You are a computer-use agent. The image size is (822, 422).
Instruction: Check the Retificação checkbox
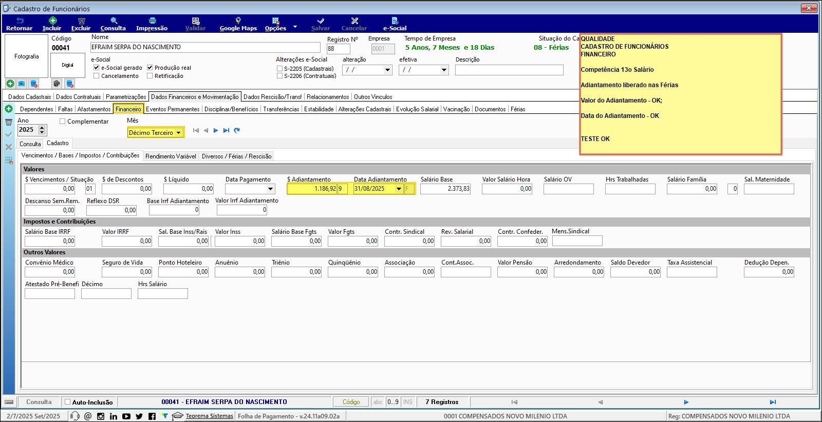[x=150, y=76]
